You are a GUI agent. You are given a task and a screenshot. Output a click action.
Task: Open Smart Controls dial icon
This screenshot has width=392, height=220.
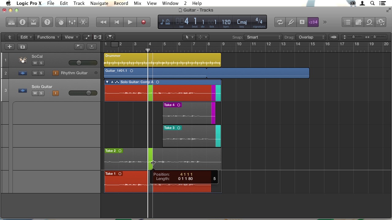pos(61,22)
